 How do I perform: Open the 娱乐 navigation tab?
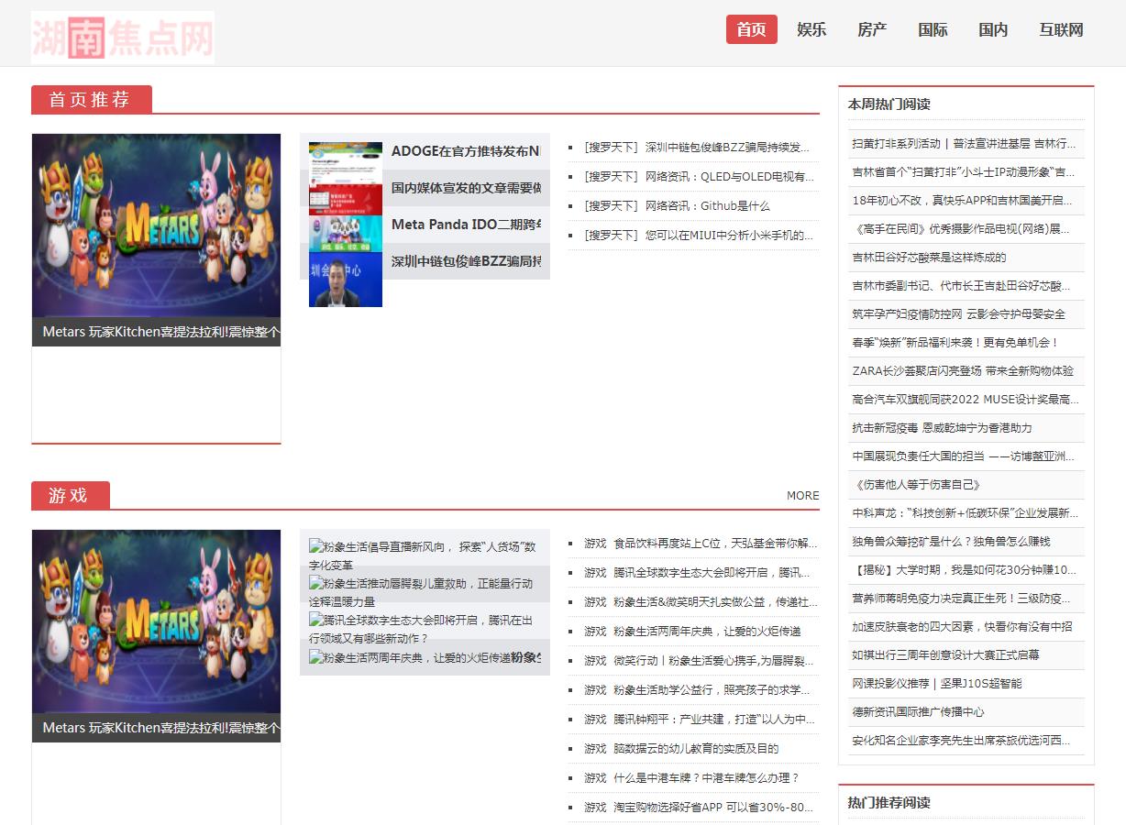pos(811,29)
